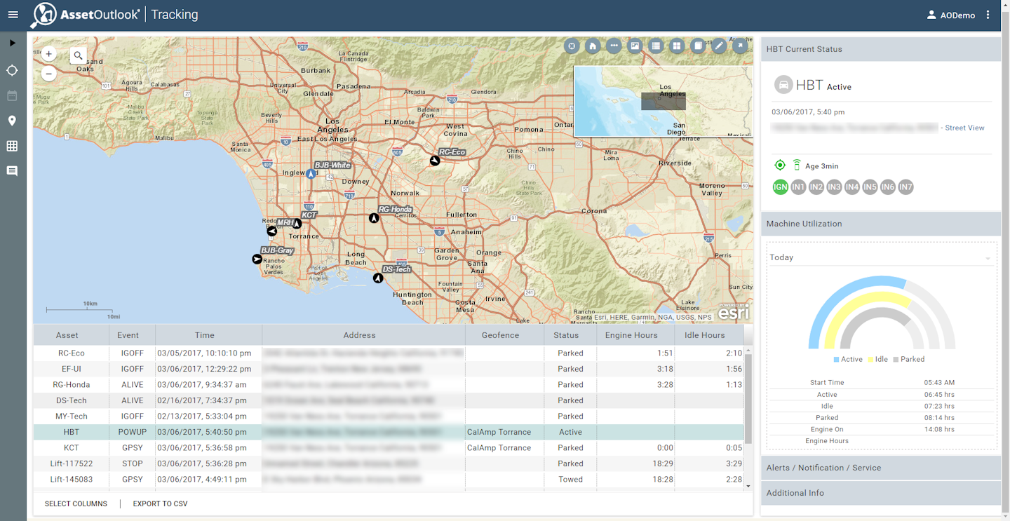Click the gray Parked legend swatch
Image resolution: width=1010 pixels, height=521 pixels.
pos(896,359)
